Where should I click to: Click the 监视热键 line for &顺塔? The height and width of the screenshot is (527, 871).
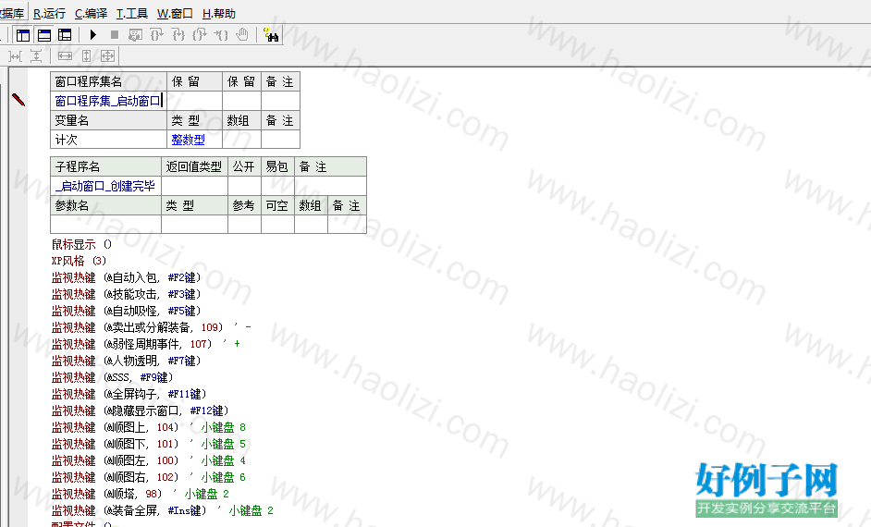coord(140,495)
